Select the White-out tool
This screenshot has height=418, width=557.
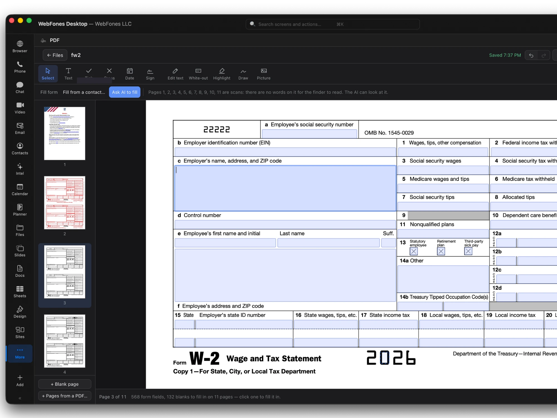coord(198,74)
